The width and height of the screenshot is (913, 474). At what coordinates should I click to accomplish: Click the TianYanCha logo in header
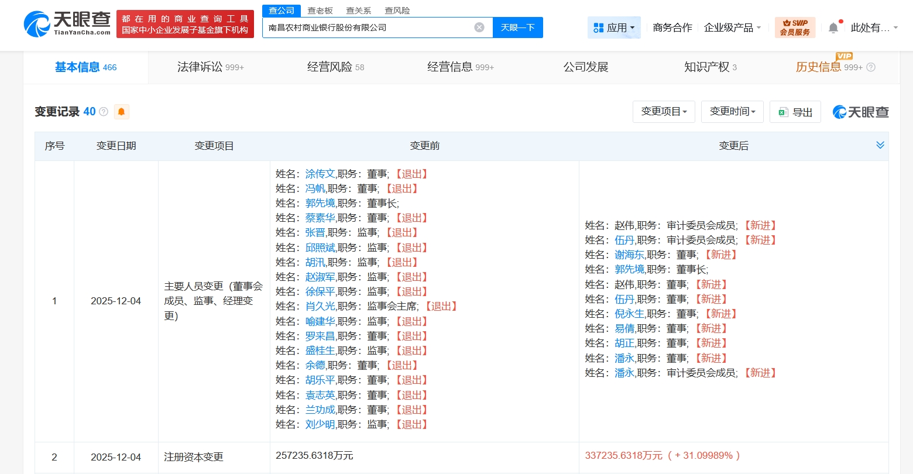(67, 23)
